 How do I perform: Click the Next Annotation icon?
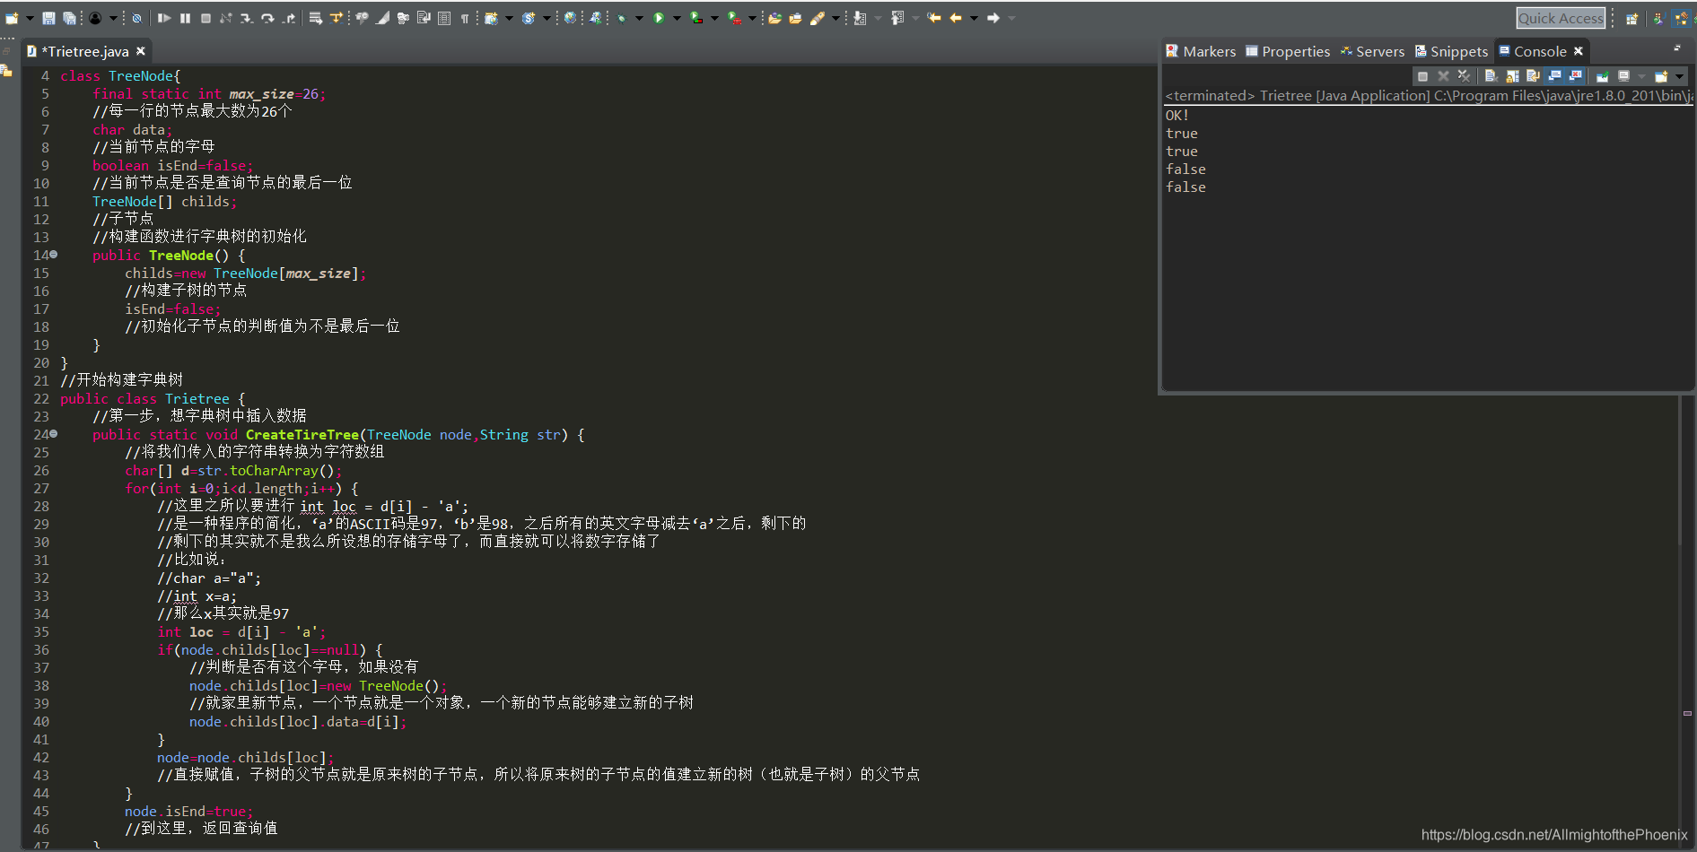tap(859, 18)
